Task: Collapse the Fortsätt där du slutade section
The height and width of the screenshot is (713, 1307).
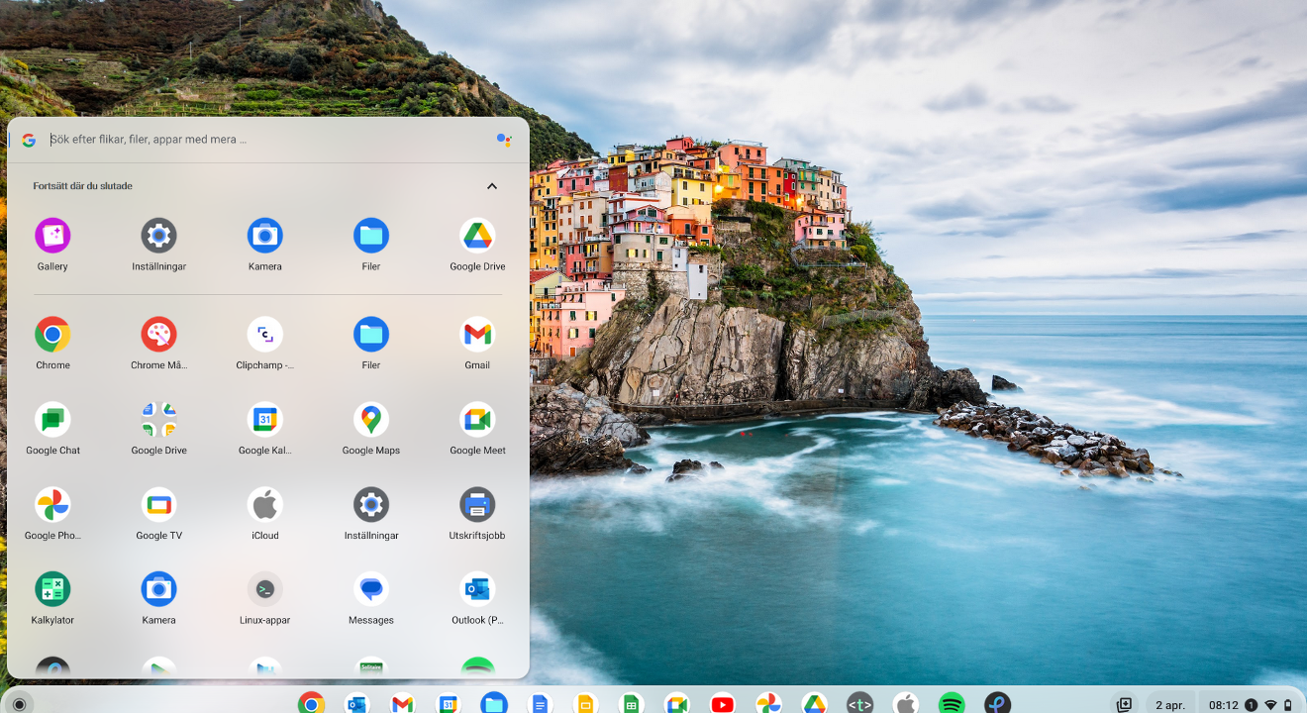Action: point(492,186)
